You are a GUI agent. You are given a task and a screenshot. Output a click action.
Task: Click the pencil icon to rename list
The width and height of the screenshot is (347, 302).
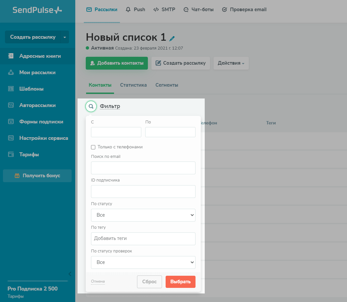(x=172, y=38)
